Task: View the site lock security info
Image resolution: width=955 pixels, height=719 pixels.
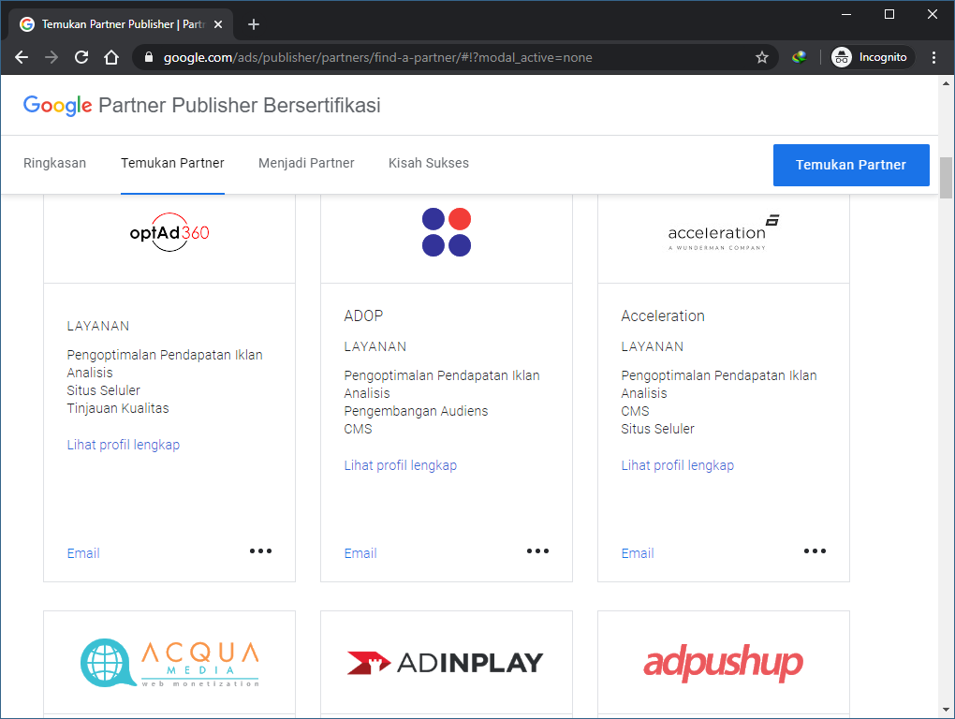Action: (x=148, y=57)
